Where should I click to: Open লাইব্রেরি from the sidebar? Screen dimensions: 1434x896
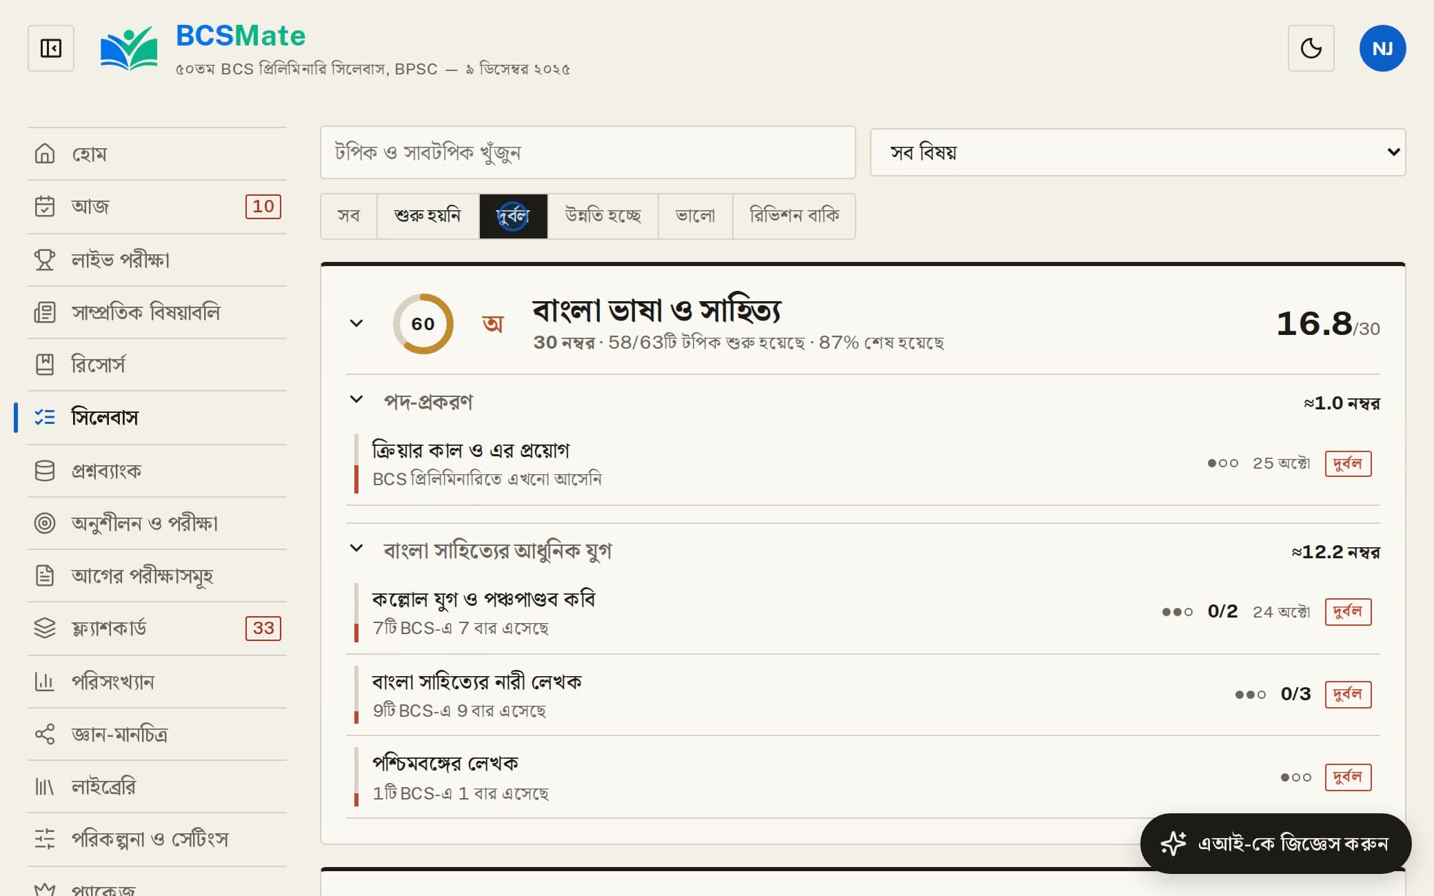tap(157, 786)
